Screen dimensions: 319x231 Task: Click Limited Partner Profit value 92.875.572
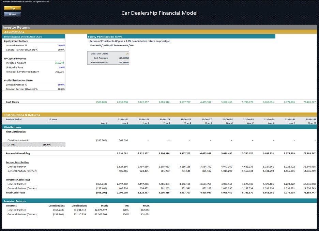tap(101, 210)
